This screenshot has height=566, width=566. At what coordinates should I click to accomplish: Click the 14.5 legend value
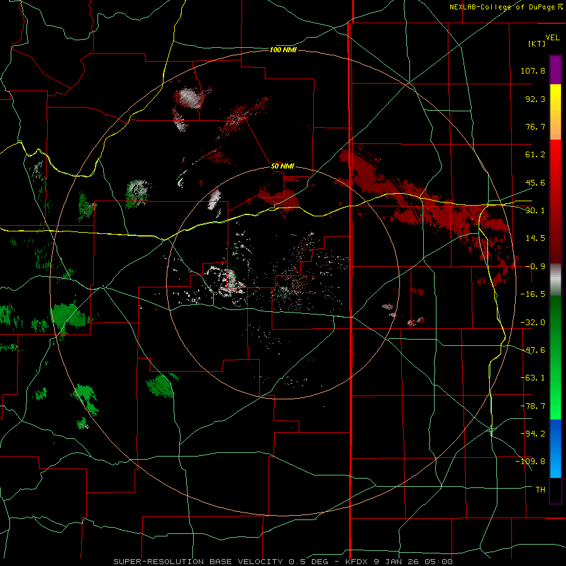click(x=535, y=238)
